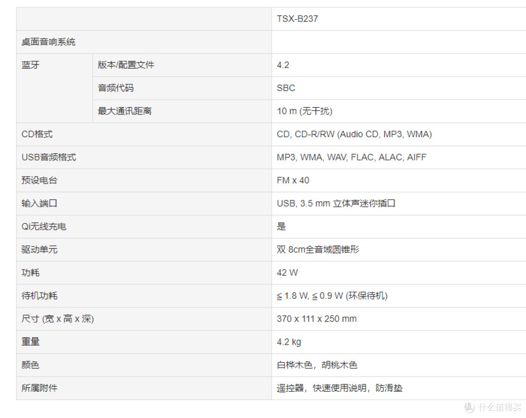Select the 4.2 kg weight value

289,342
